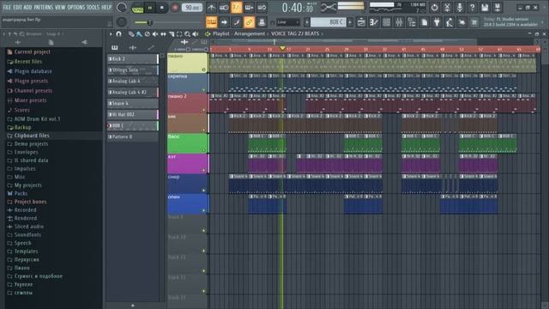Toggle the orange link multilink button

click(x=249, y=22)
